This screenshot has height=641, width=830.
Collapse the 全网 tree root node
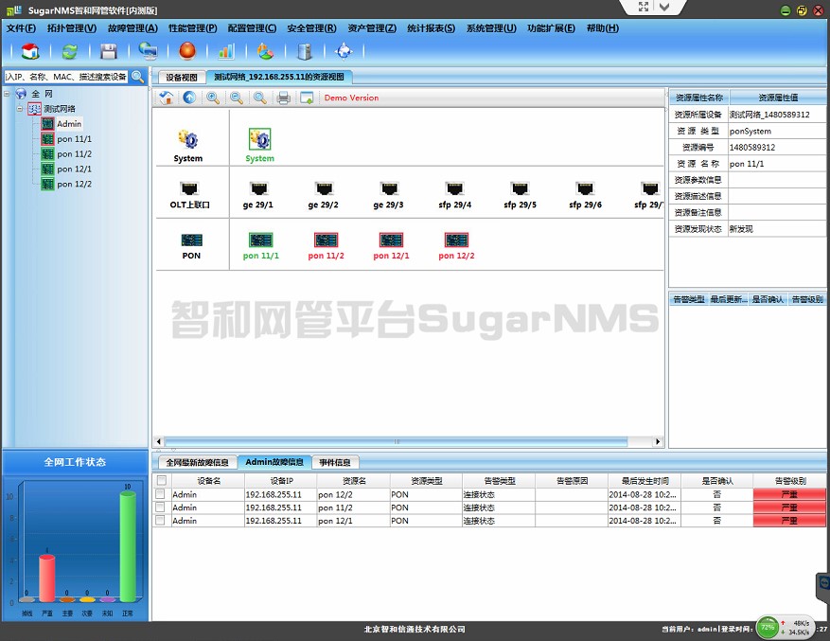7,94
